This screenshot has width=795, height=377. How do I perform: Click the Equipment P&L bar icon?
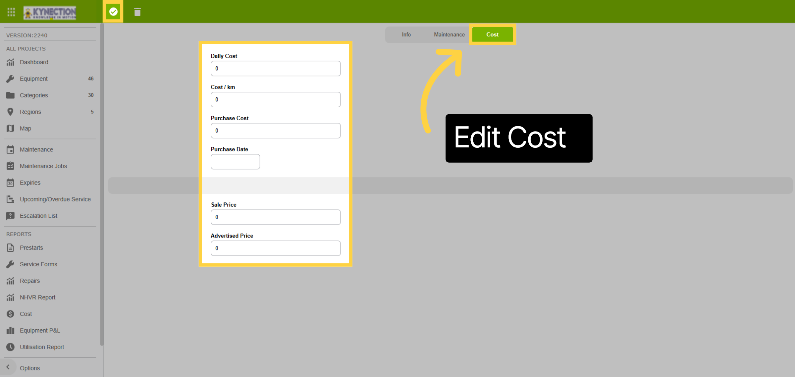(x=11, y=331)
